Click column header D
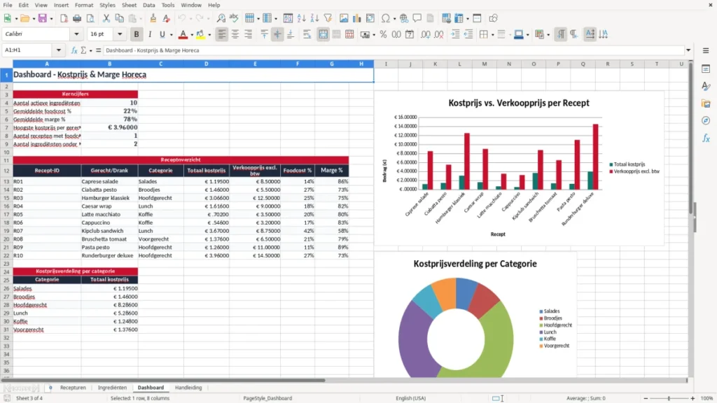 coord(207,64)
